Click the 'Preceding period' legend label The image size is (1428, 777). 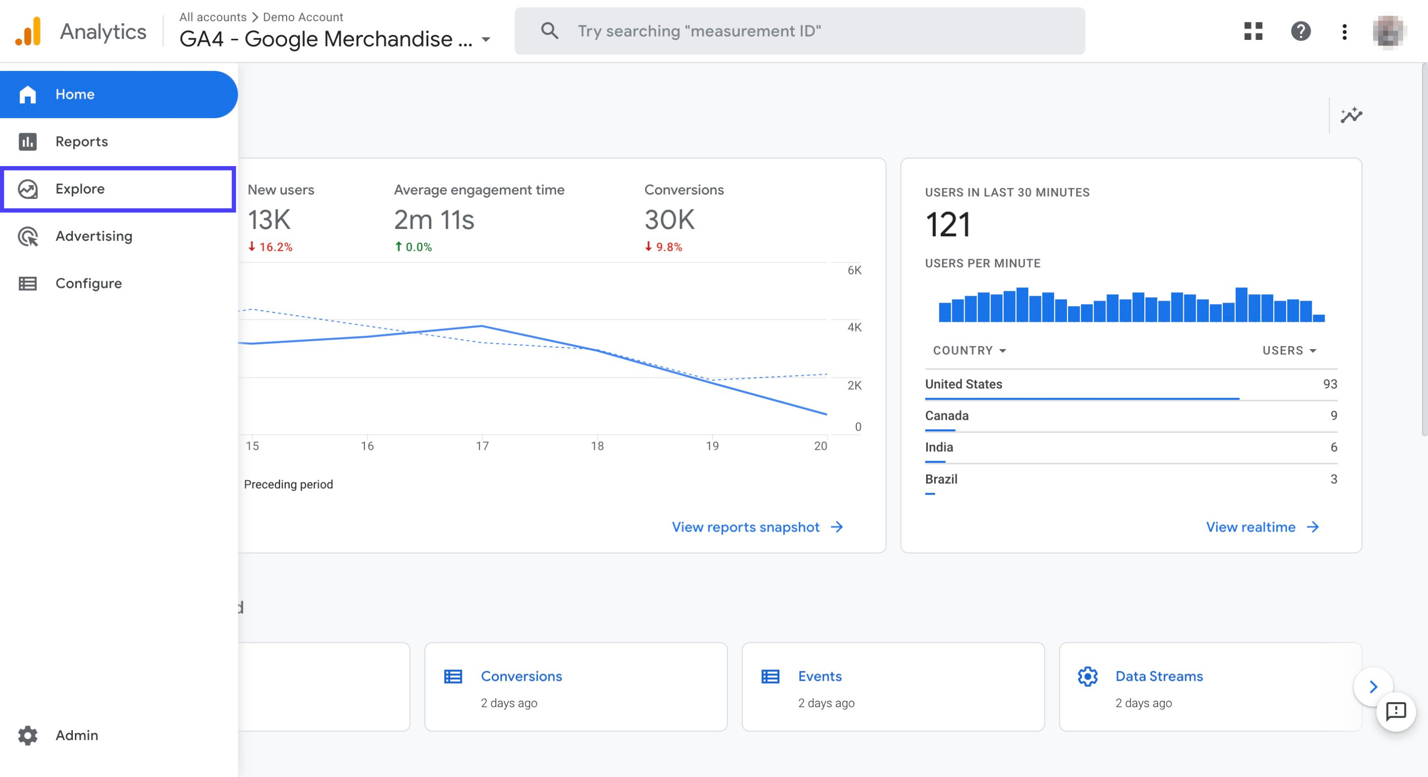[x=288, y=484]
